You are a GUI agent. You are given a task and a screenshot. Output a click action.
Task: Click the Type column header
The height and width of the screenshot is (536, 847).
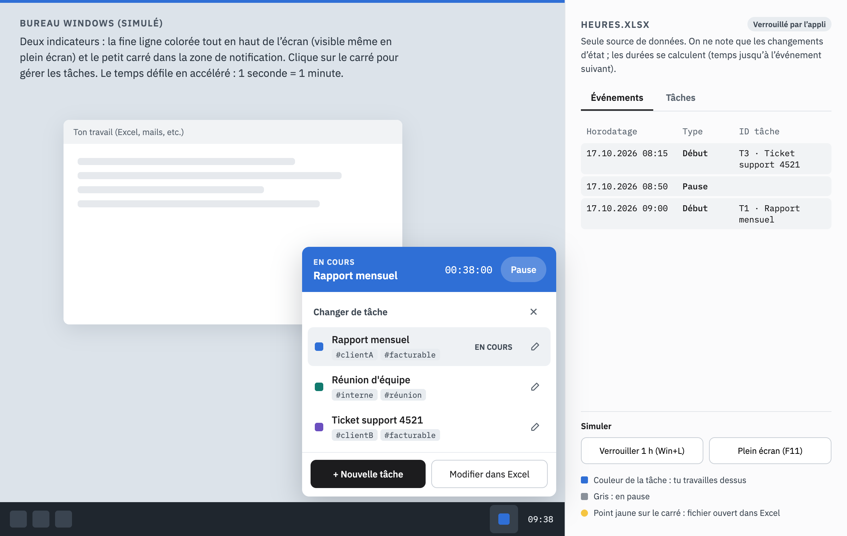click(x=692, y=132)
